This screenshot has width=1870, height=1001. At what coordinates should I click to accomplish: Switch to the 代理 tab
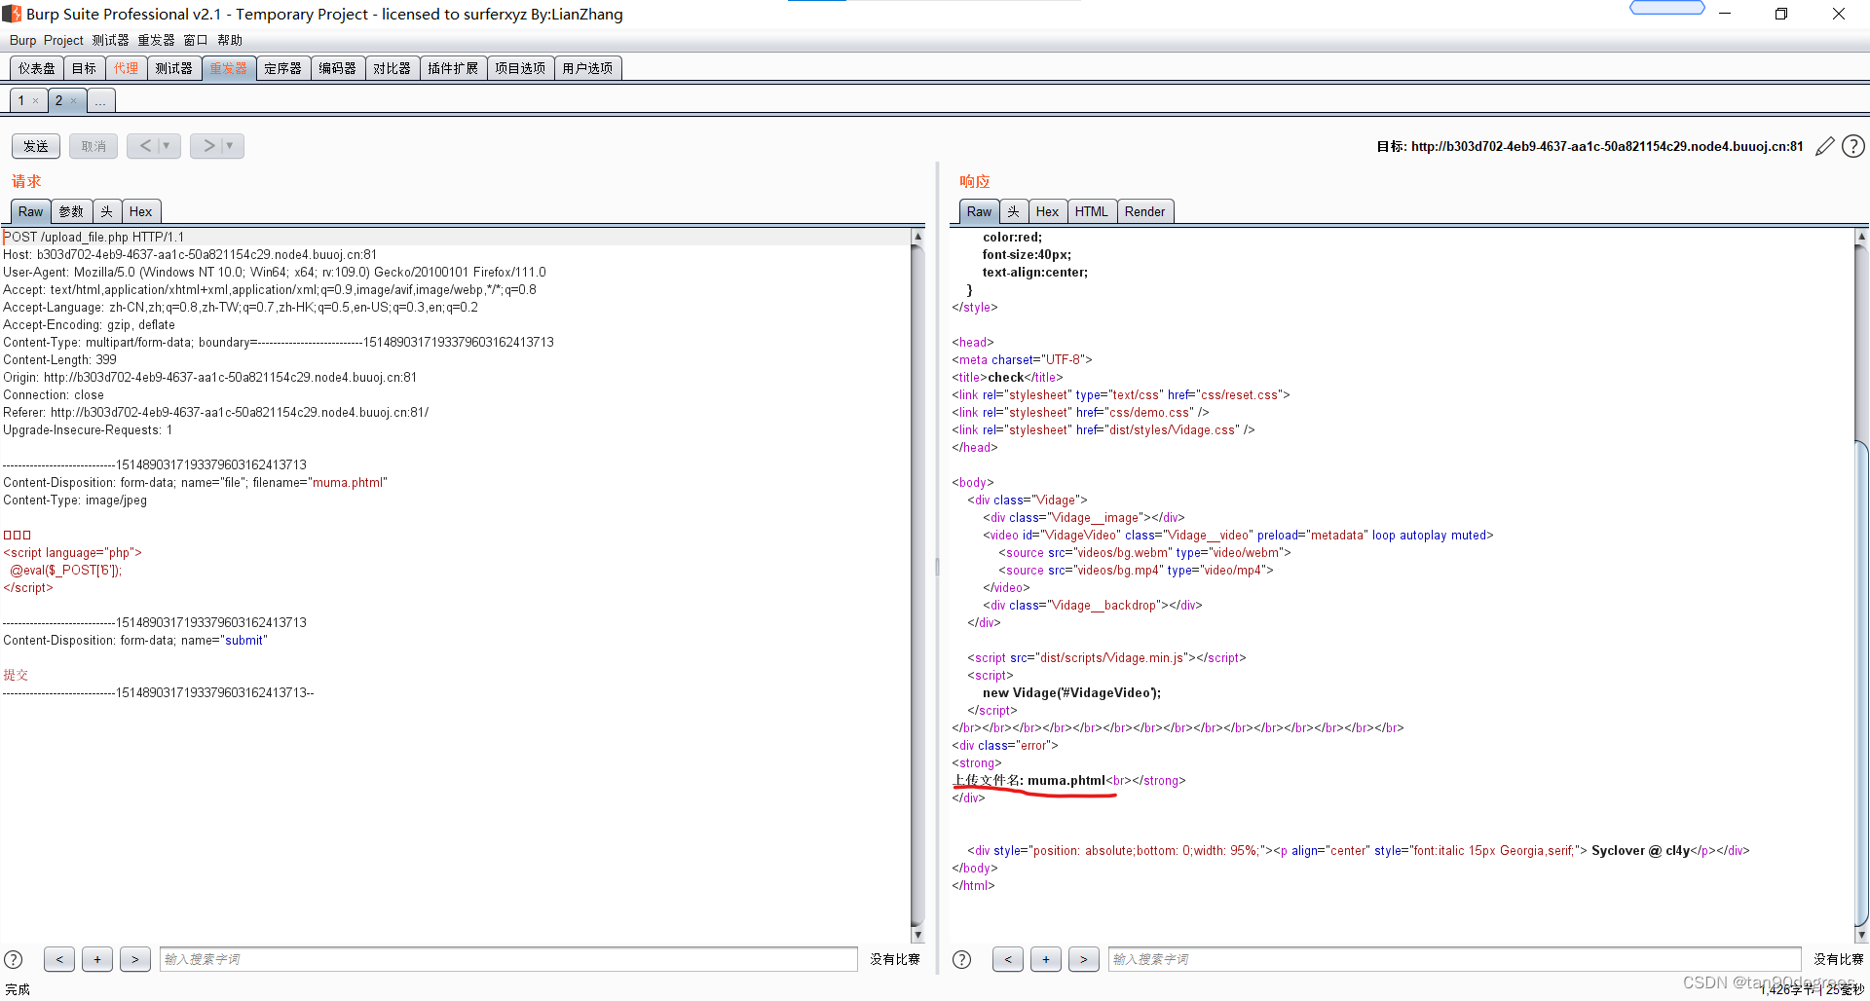(x=127, y=68)
